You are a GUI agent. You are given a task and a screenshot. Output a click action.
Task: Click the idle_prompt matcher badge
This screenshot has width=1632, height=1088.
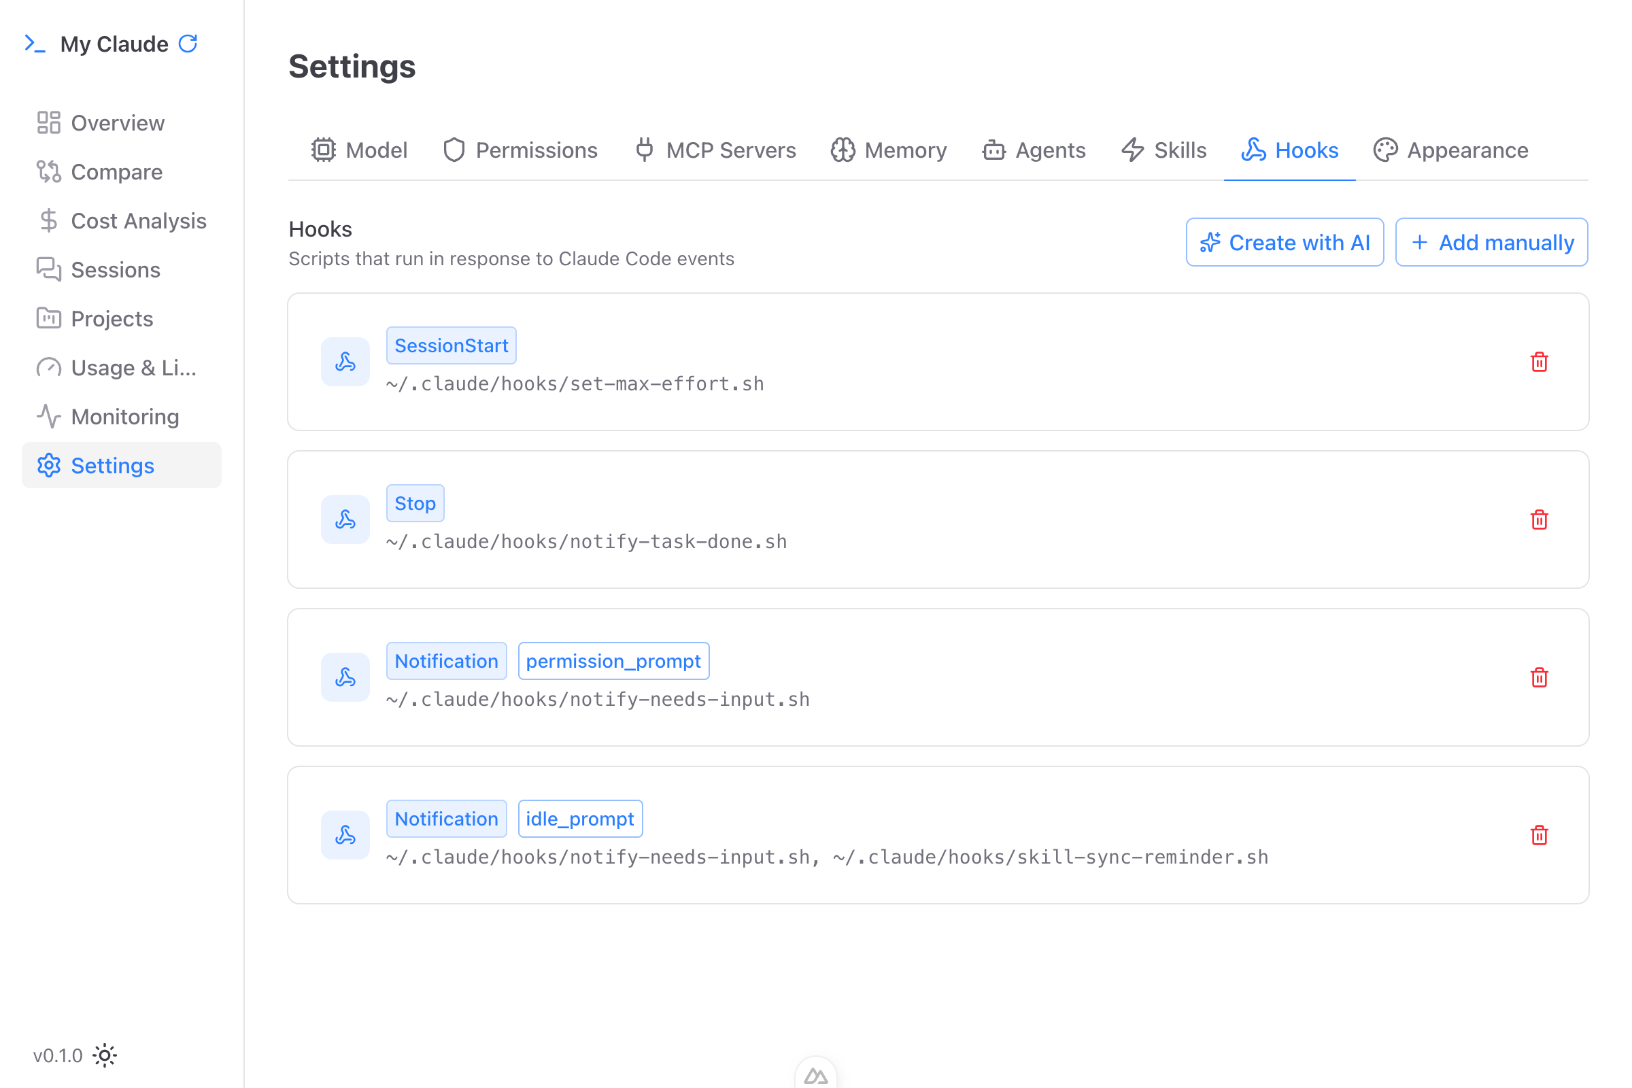pos(580,819)
